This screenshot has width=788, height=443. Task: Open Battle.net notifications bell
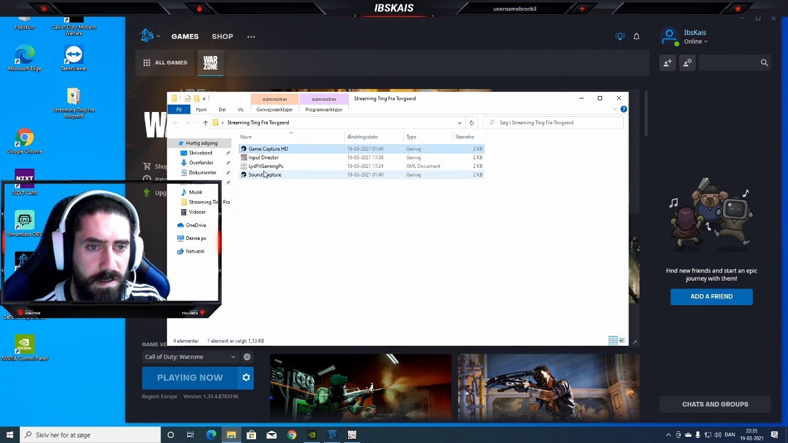click(637, 37)
